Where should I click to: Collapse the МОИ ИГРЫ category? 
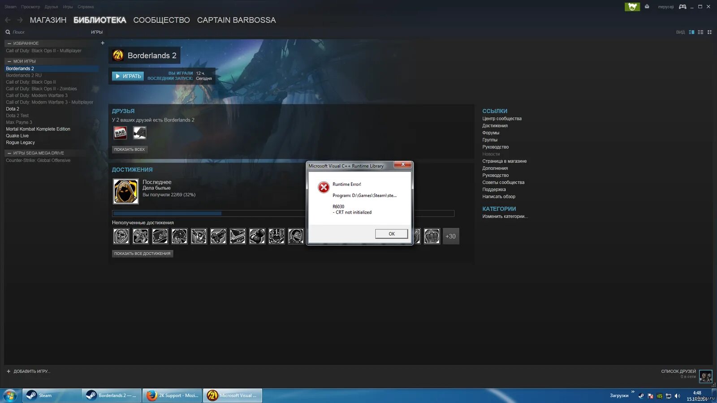tap(9, 61)
